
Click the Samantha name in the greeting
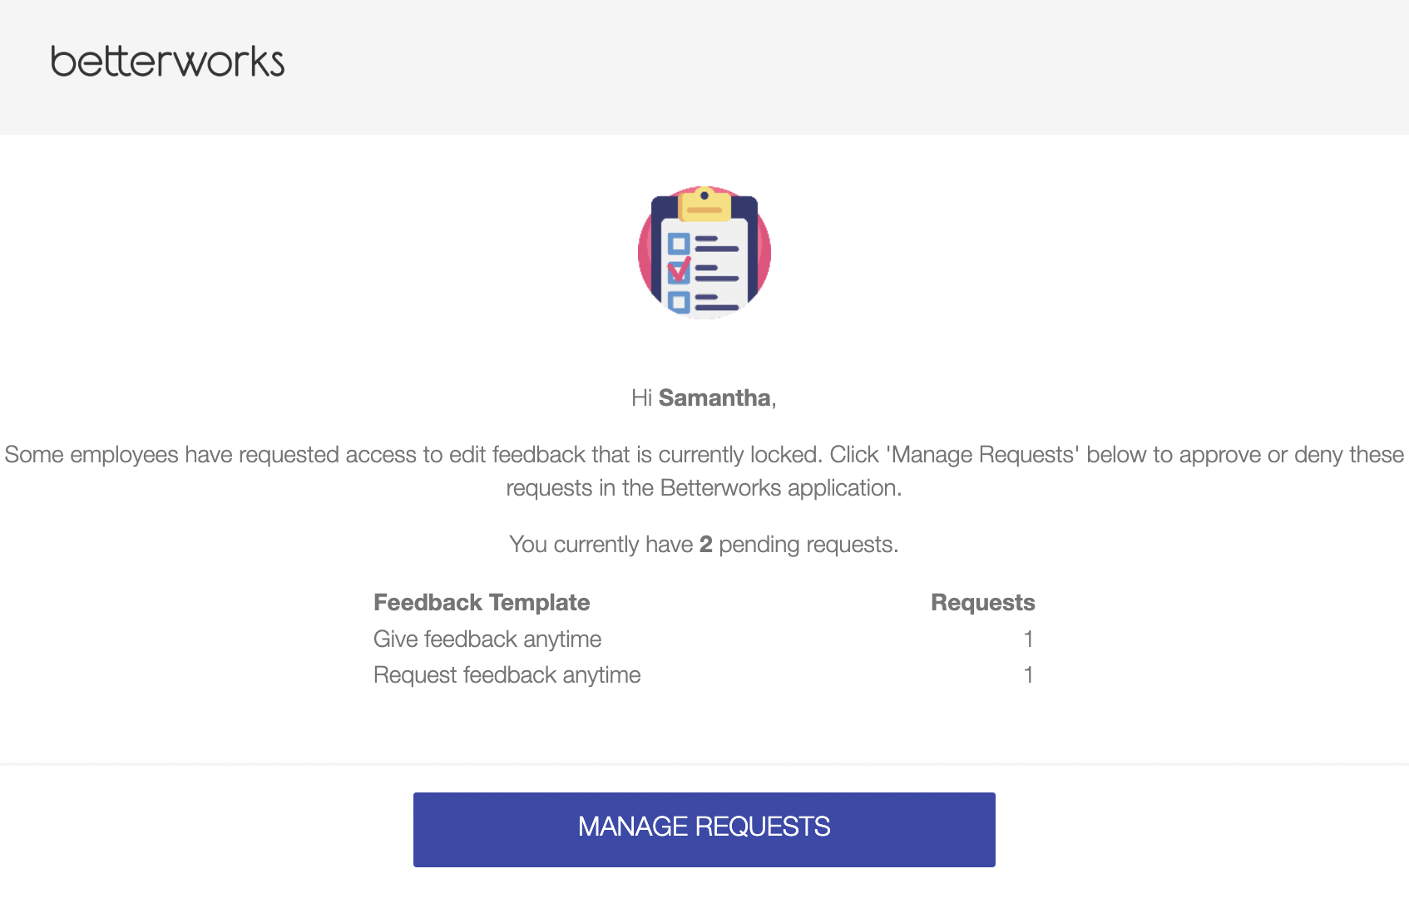coord(714,397)
